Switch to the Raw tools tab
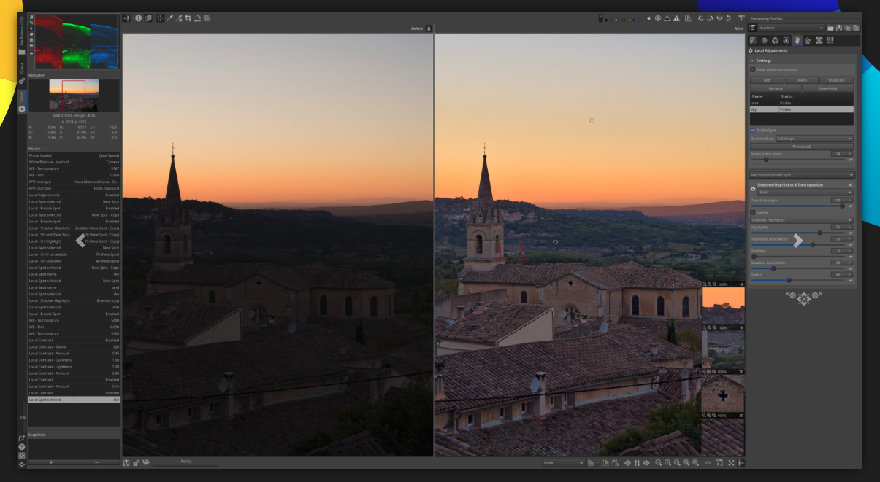 [819, 41]
